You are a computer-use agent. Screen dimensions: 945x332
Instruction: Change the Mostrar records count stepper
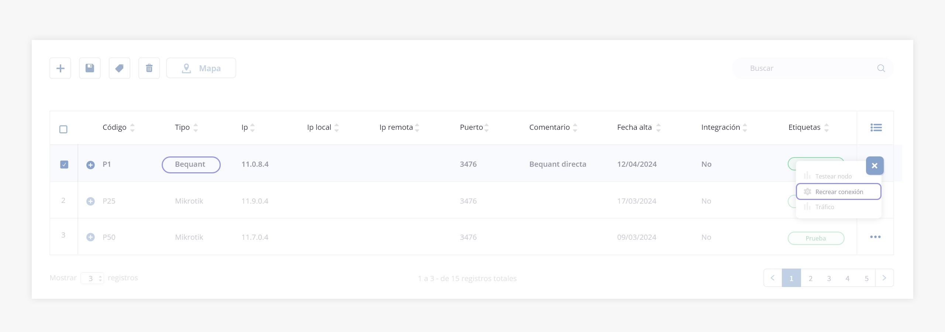click(x=100, y=278)
